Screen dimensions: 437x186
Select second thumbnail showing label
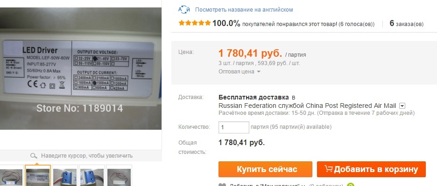click(x=38, y=175)
